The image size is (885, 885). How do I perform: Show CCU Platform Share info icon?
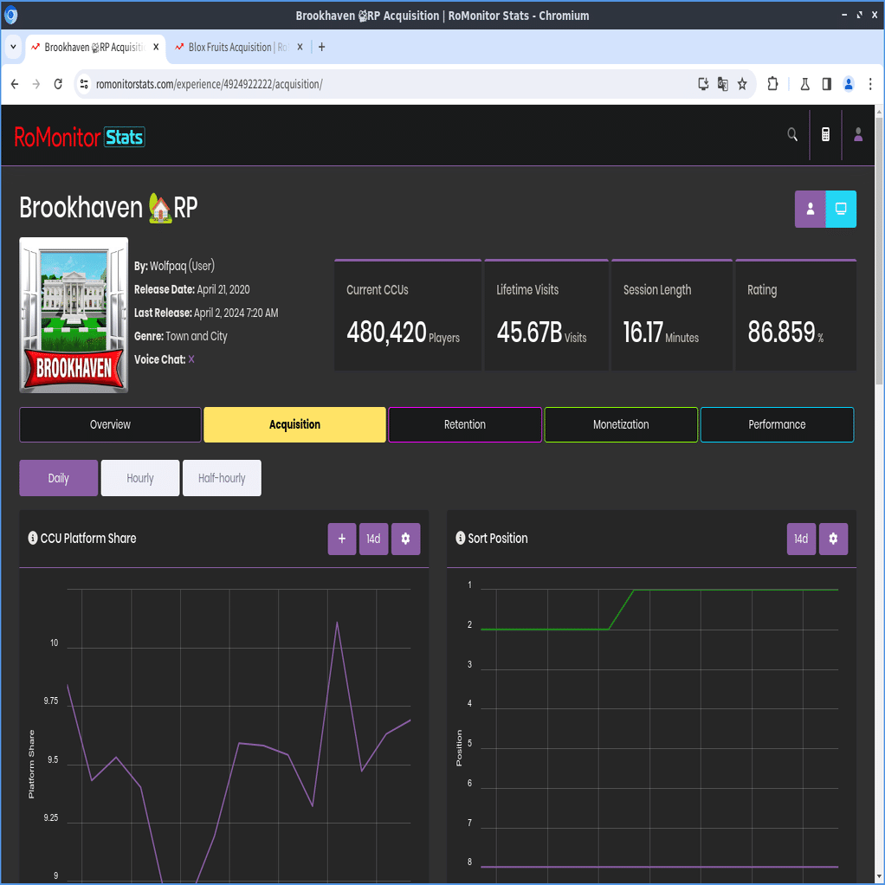coord(33,538)
